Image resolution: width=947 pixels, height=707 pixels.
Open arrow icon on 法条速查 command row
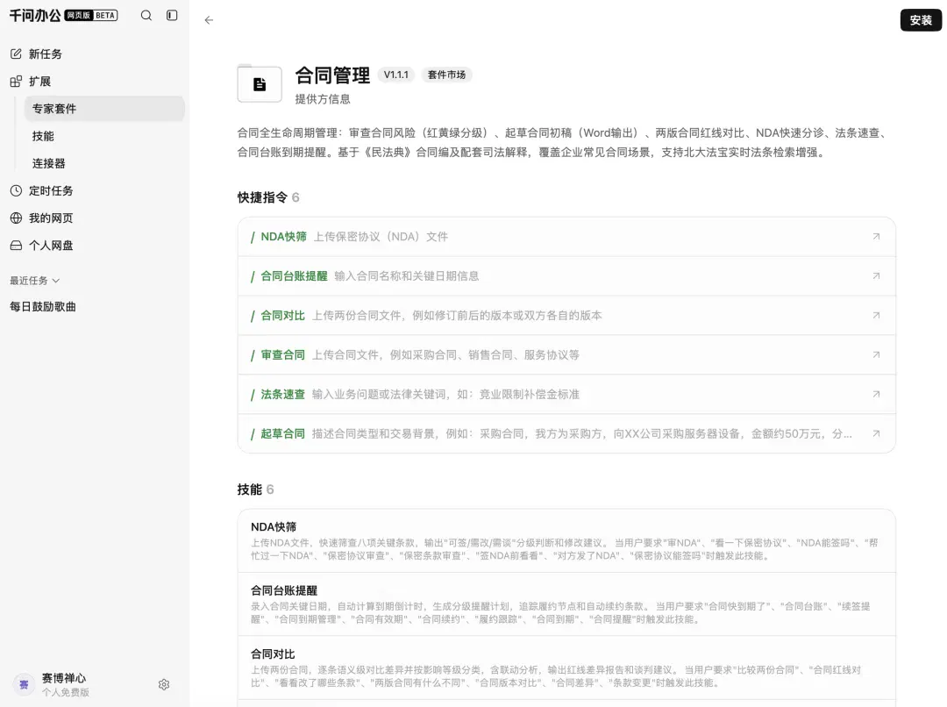[876, 393]
